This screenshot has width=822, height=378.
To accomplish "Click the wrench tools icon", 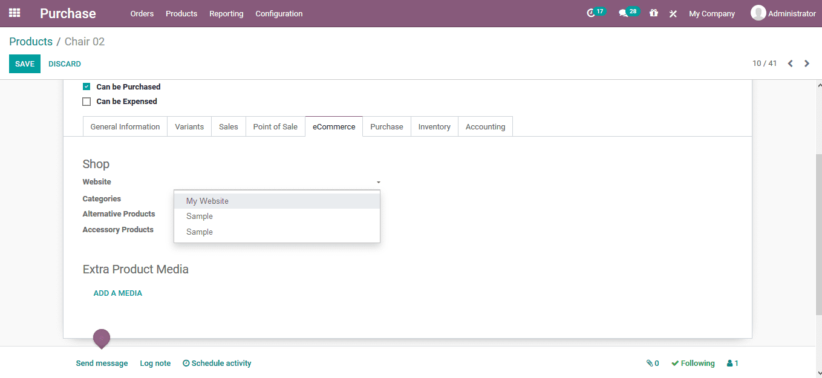I will click(673, 13).
